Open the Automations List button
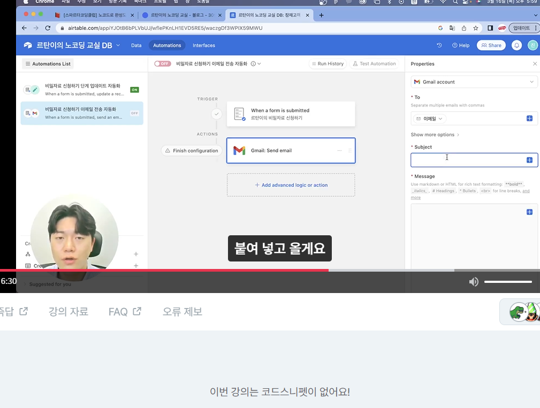Screen dimensions: 540x408 [x=48, y=64]
